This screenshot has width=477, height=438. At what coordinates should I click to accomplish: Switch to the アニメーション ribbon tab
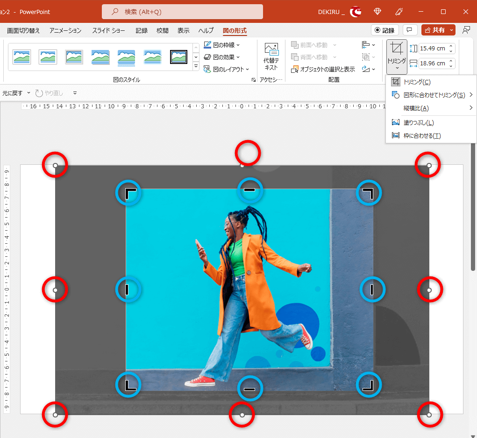click(65, 30)
